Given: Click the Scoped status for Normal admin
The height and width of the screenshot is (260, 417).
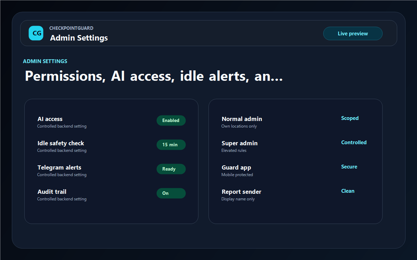Looking at the screenshot, I should click(350, 118).
